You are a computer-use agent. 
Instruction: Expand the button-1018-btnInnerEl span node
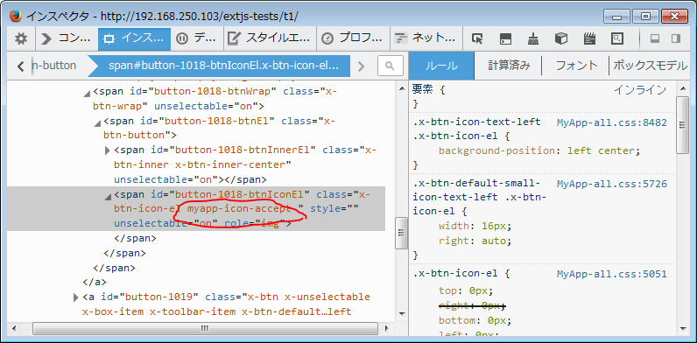point(107,150)
